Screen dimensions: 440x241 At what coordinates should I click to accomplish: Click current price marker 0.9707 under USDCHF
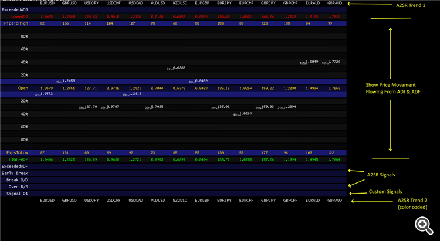click(113, 107)
